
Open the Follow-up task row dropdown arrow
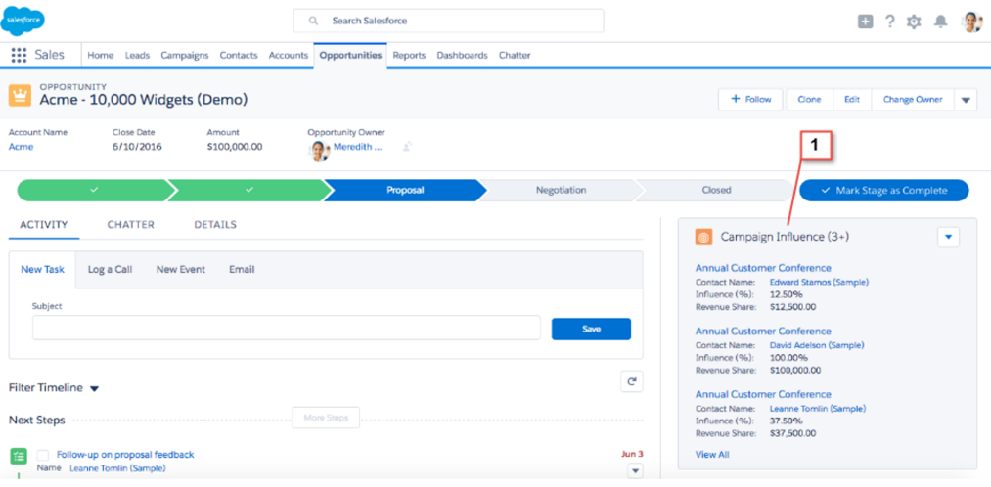pos(635,471)
